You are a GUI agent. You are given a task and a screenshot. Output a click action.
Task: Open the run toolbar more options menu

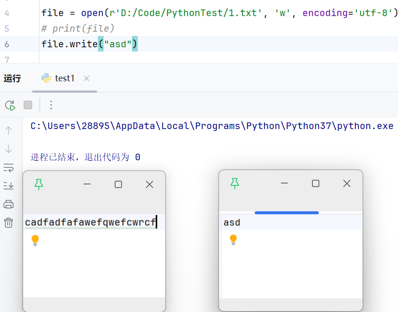[51, 105]
